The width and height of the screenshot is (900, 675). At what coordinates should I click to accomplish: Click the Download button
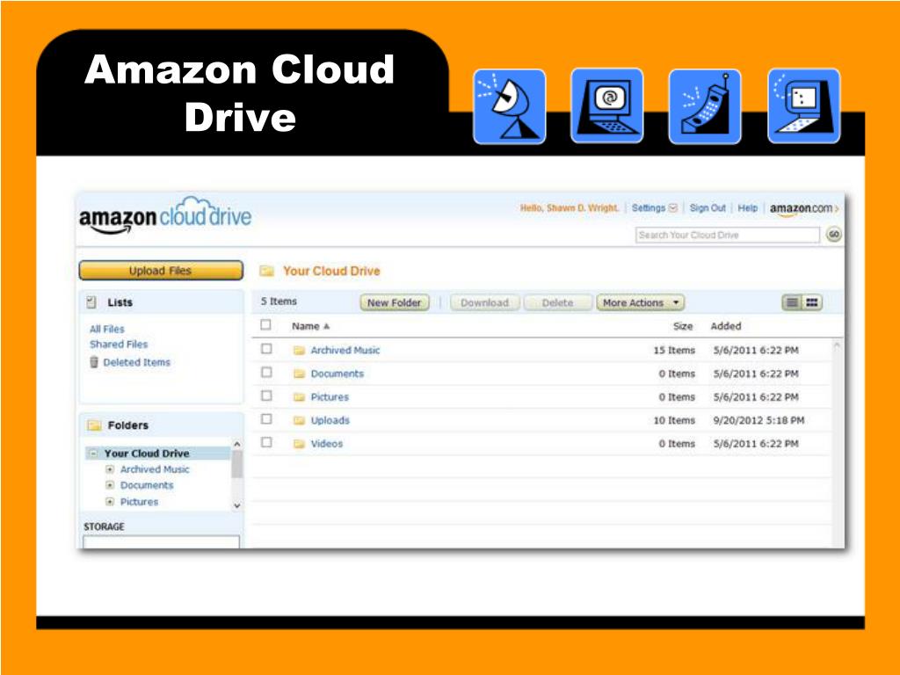[x=484, y=302]
